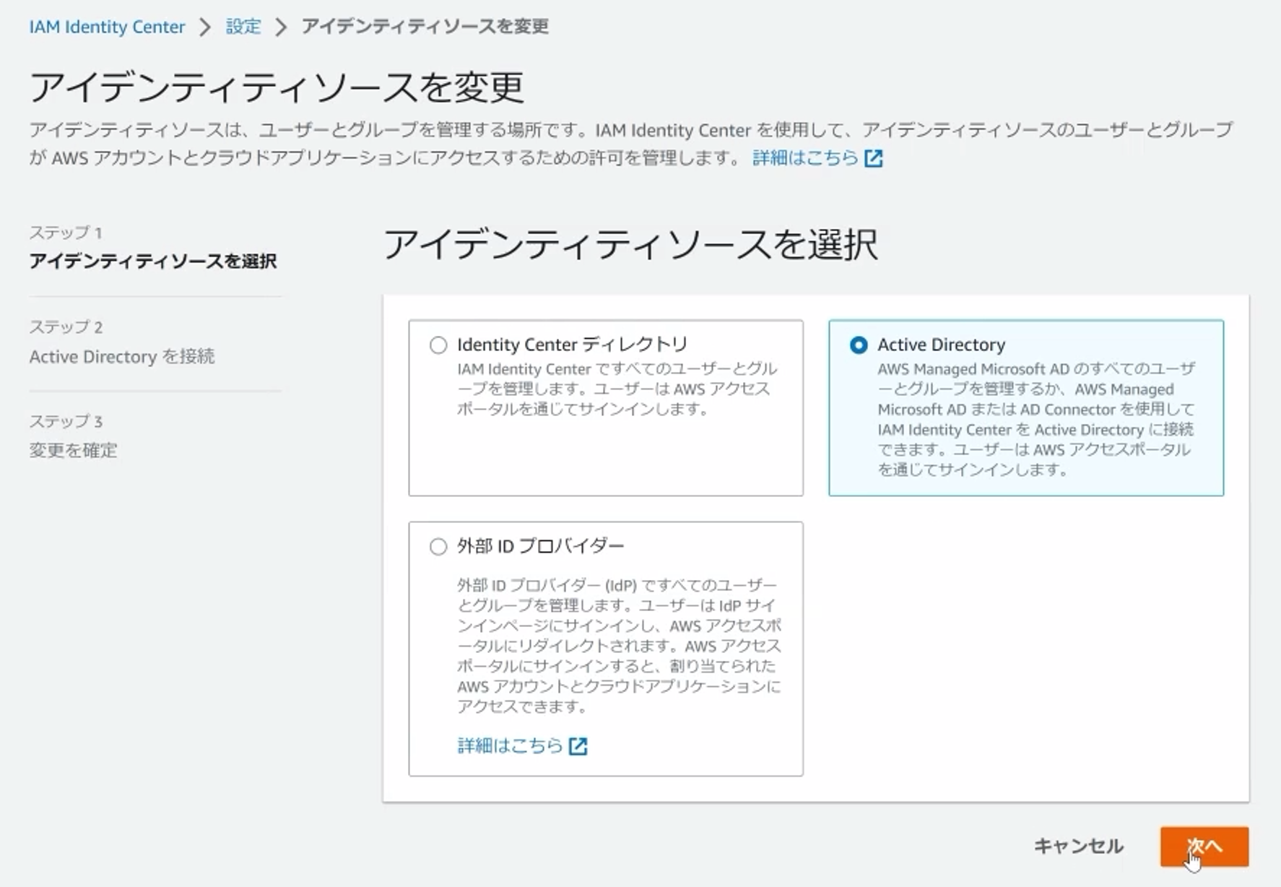Select the Active Directory radio button
1281x887 pixels.
pyautogui.click(x=859, y=345)
